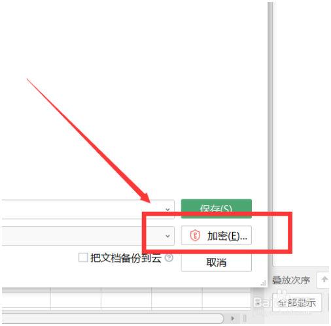This screenshot has height=326, width=331.
Task: Click inside the file name field
Action: [87, 209]
